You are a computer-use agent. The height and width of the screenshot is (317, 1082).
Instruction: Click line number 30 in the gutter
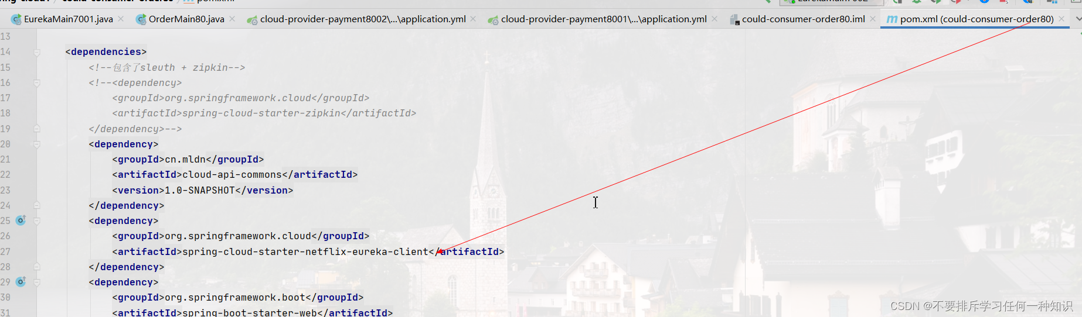[x=5, y=297]
